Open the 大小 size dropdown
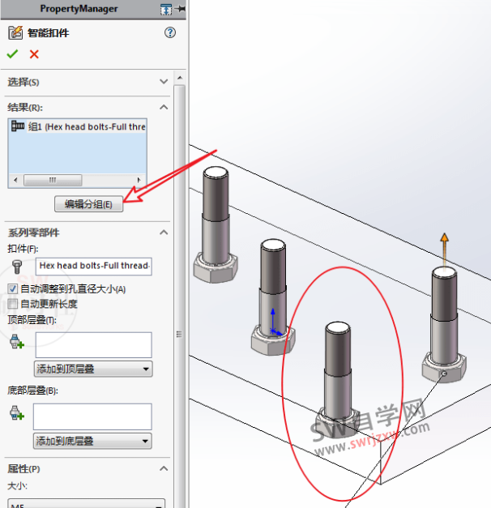Screen dimensions: 491x508 (86, 503)
